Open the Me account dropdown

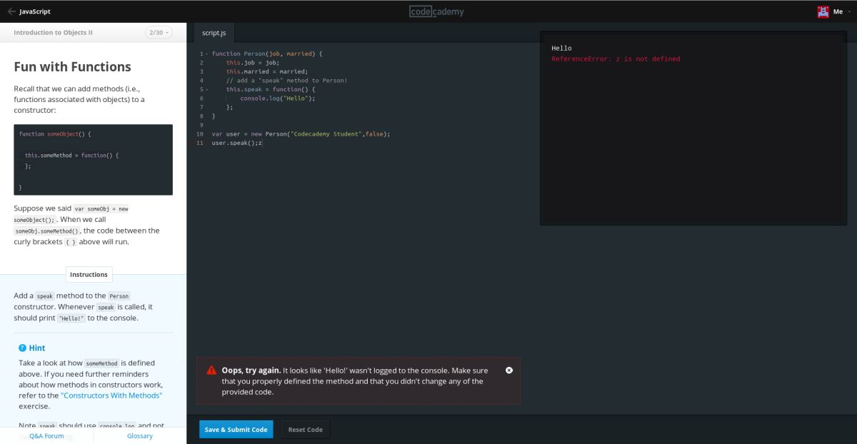(842, 11)
